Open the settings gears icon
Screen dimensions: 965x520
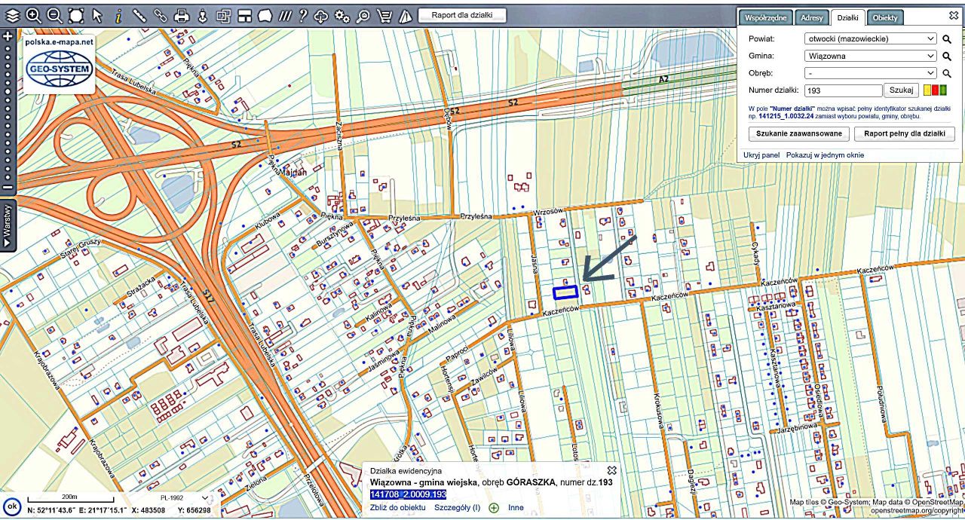(x=342, y=15)
